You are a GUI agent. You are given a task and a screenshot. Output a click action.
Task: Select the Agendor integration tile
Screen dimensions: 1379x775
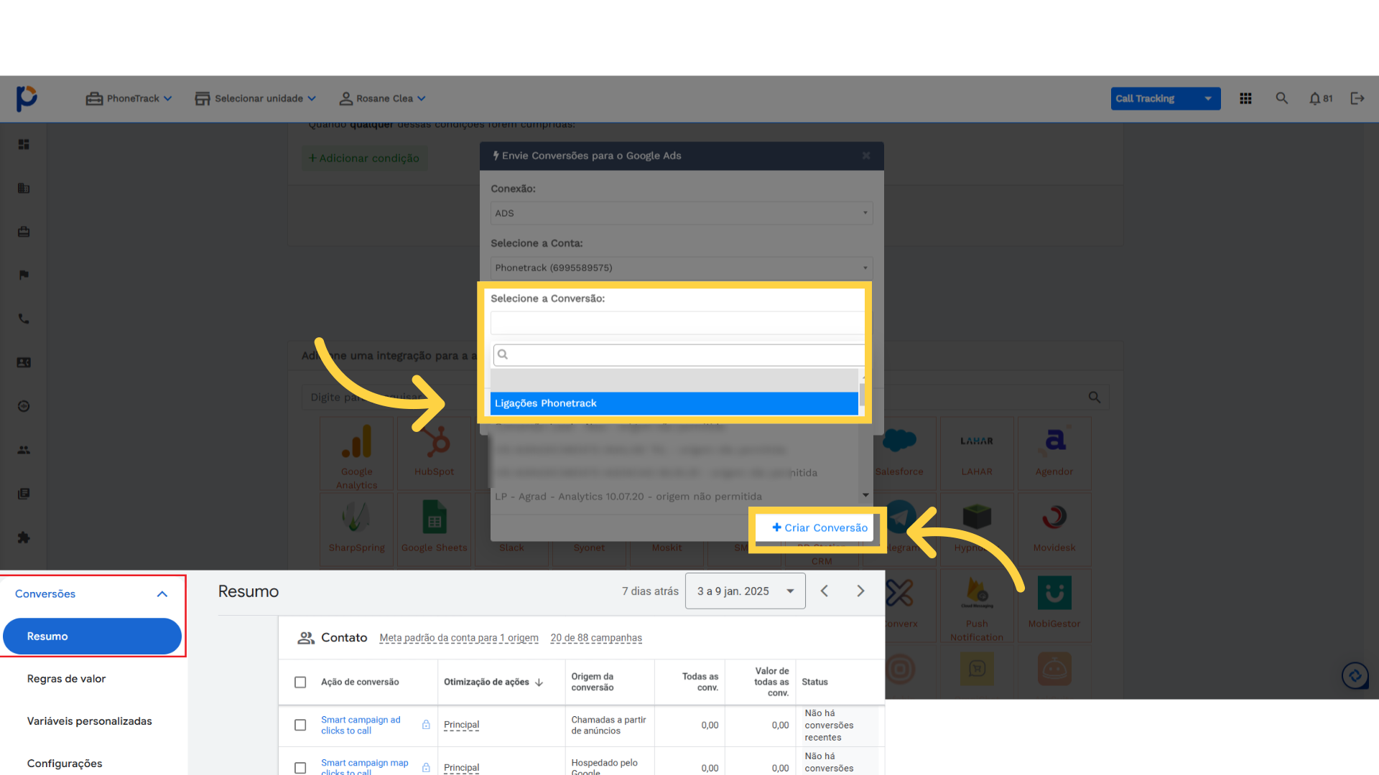1054,454
